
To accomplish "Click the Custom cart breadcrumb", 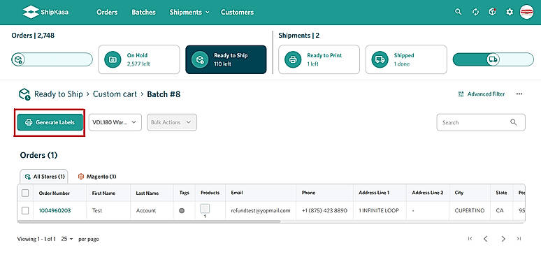I will (115, 94).
